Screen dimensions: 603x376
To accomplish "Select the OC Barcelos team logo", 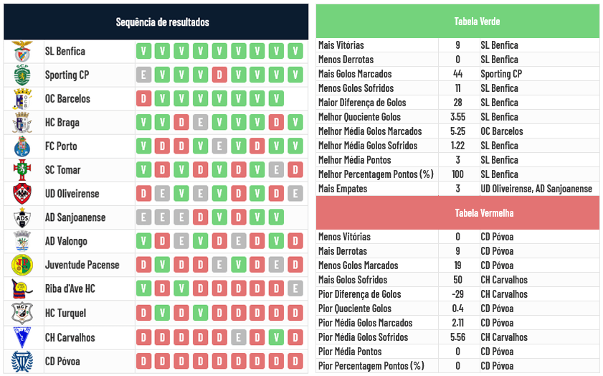I will coord(22,99).
